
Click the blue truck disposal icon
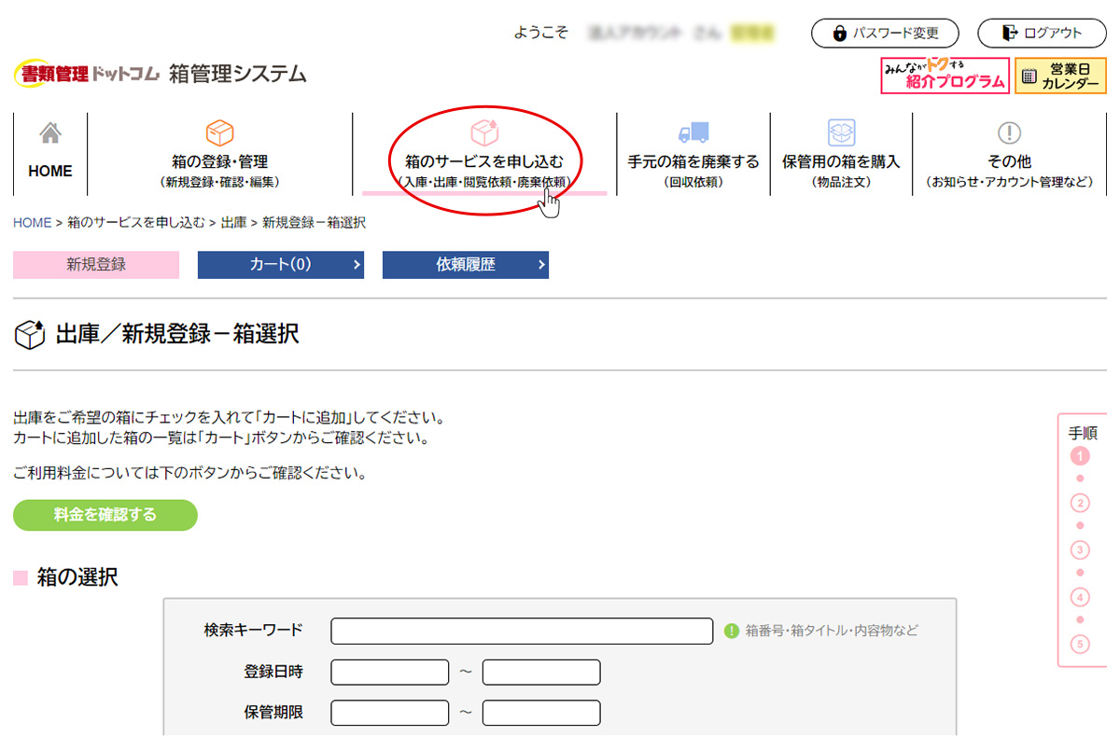693,133
